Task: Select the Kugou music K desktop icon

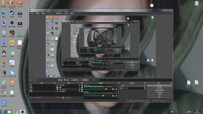Action: pos(4,103)
